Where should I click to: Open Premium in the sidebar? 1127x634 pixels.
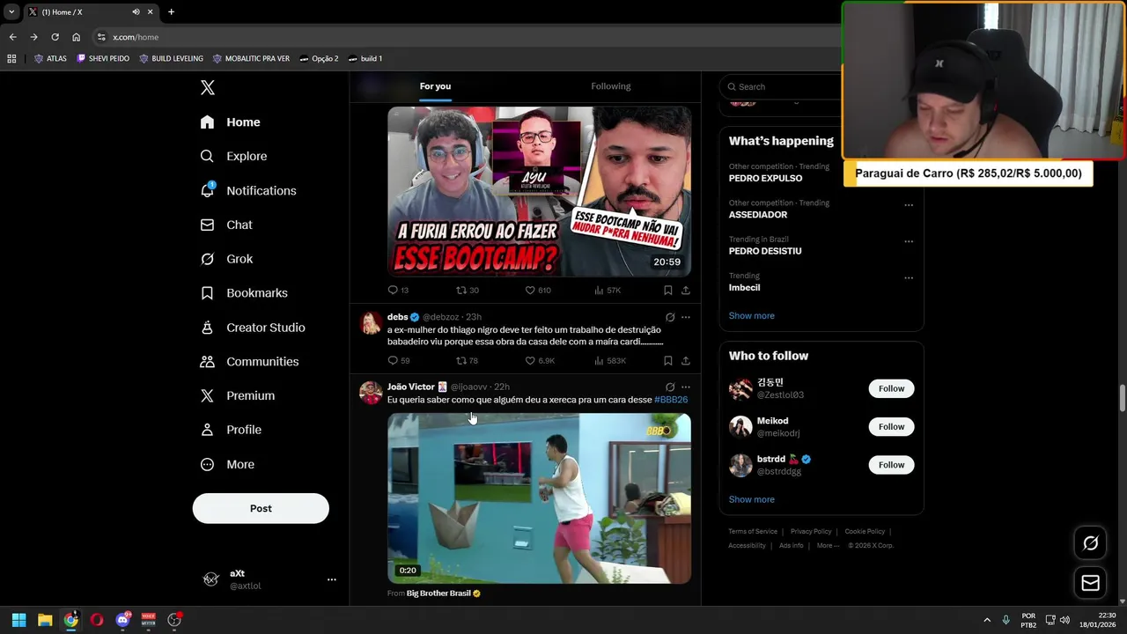point(238,396)
